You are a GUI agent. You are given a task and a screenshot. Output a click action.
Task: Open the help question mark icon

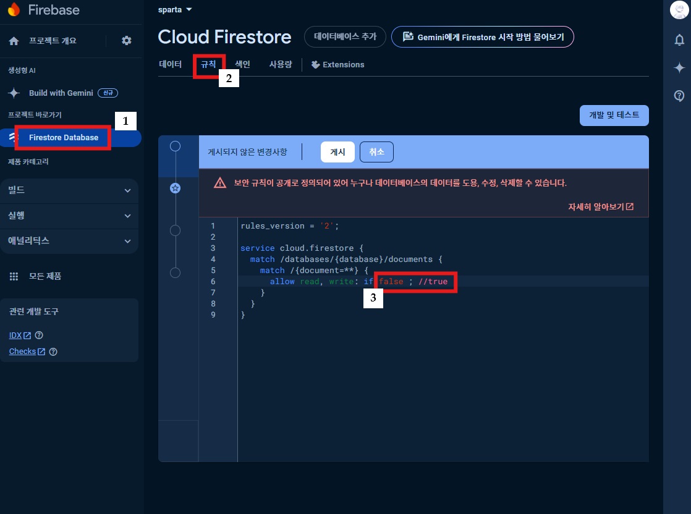click(x=679, y=96)
